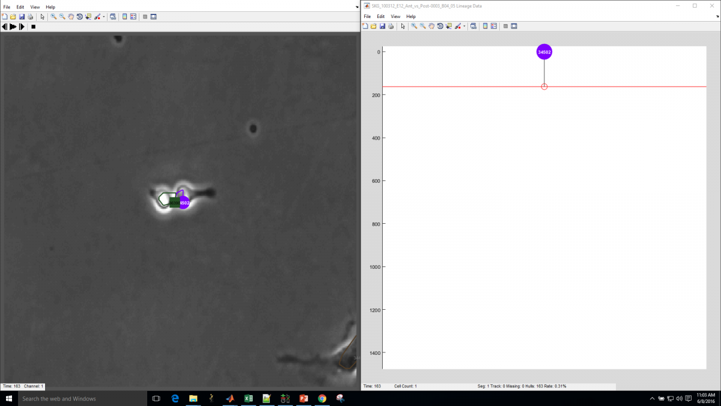Viewport: 721px width, 406px height.
Task: Click Zoom Out tool in the Lineage Data toolbar
Action: [x=423, y=26]
